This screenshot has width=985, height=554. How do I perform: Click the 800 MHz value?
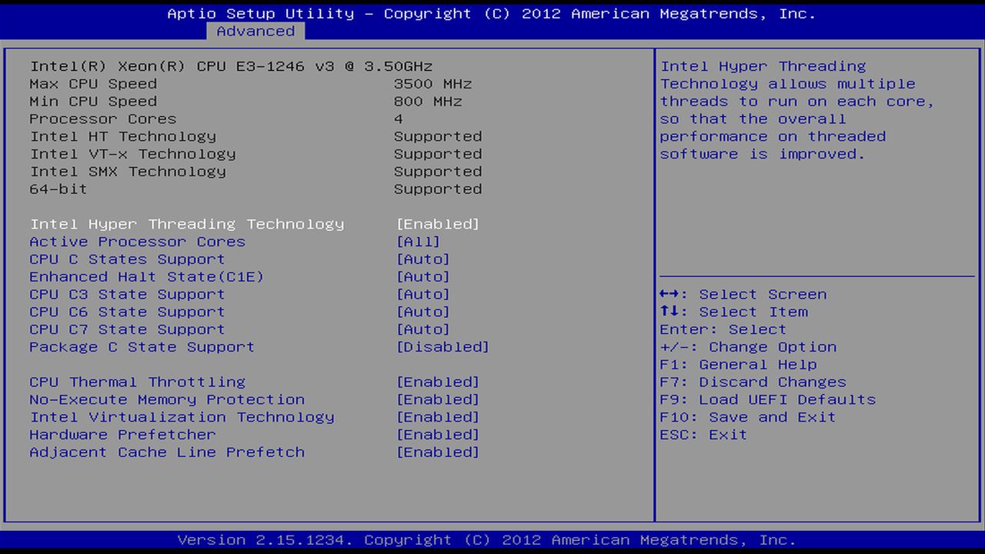pos(428,102)
